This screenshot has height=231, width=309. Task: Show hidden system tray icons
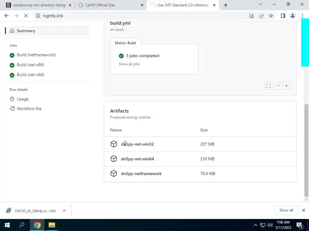coord(255,225)
